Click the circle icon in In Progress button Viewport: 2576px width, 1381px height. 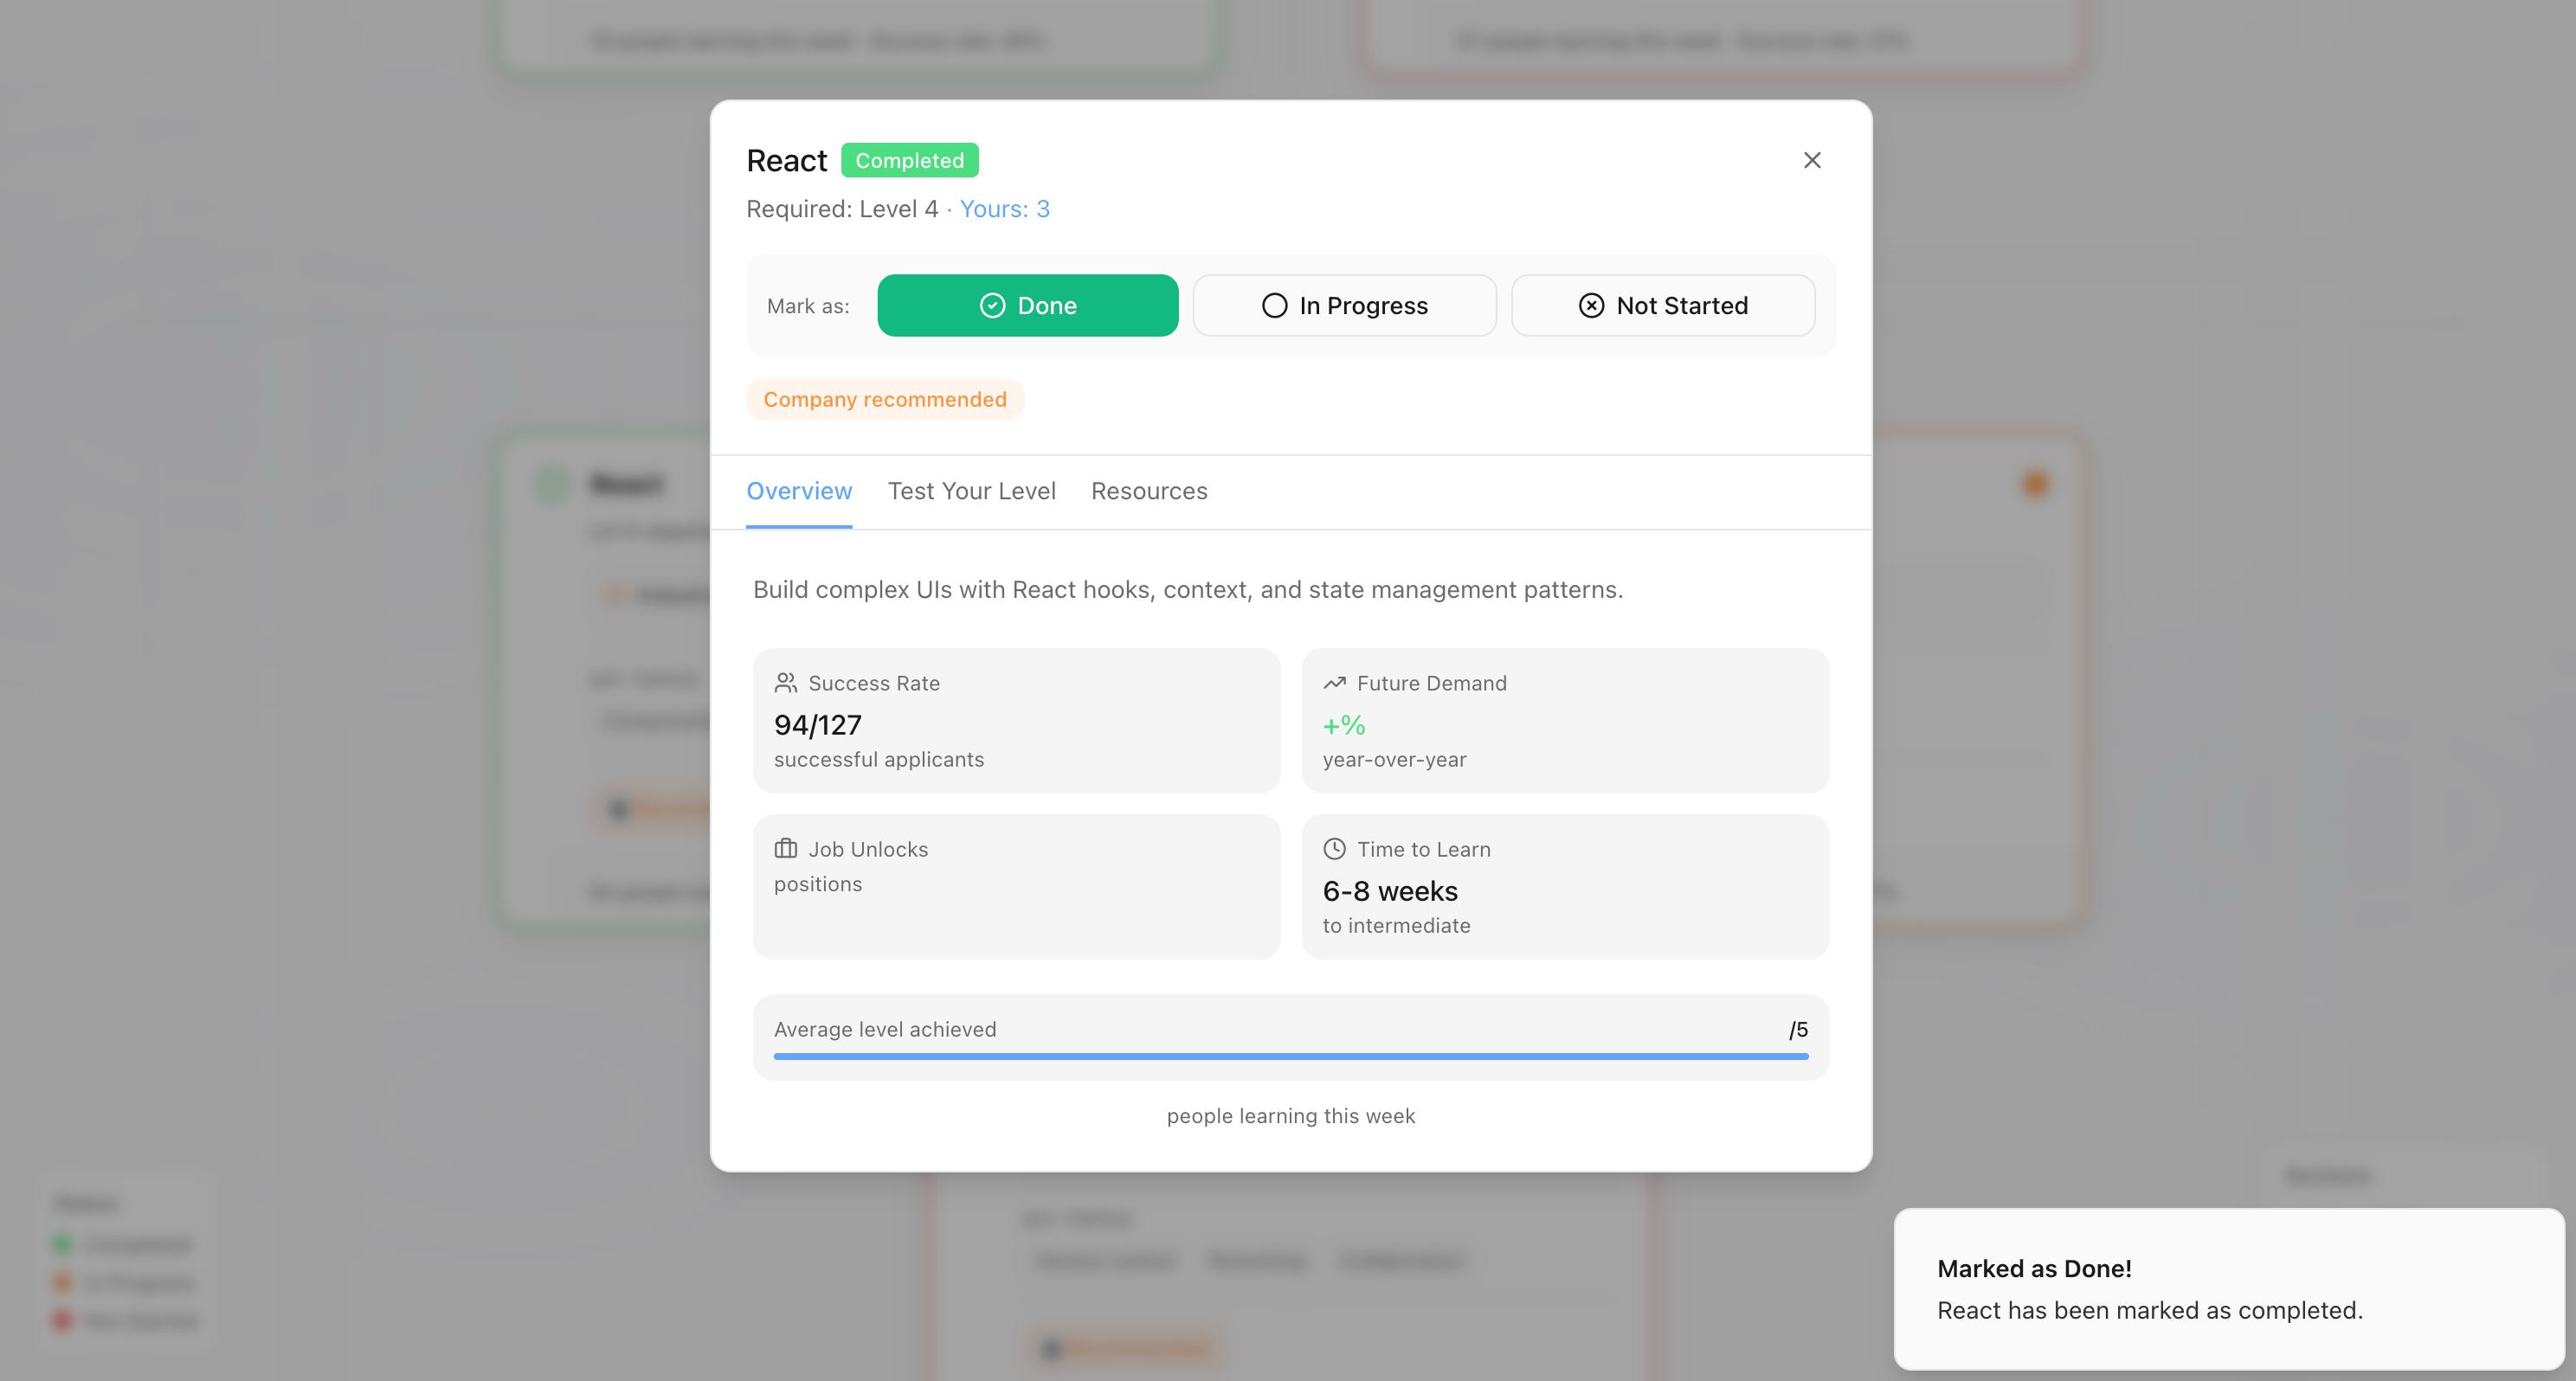1274,306
